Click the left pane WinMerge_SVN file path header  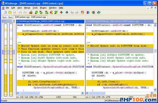pos(50,21)
